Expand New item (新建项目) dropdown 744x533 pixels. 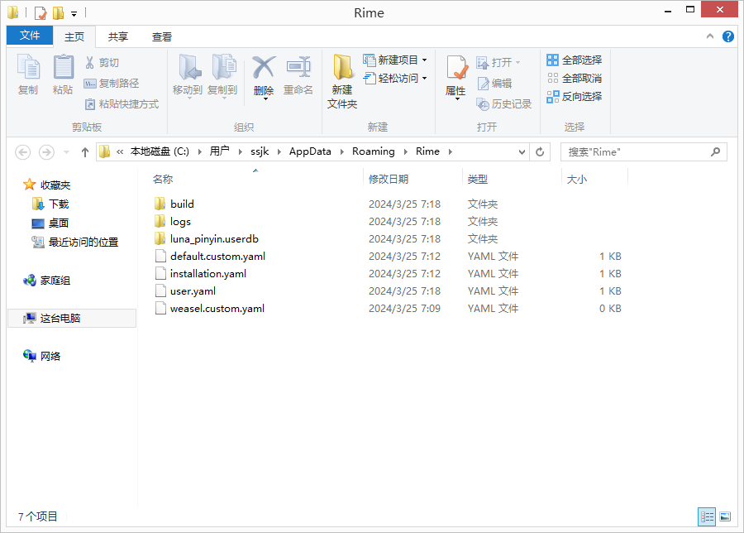425,60
